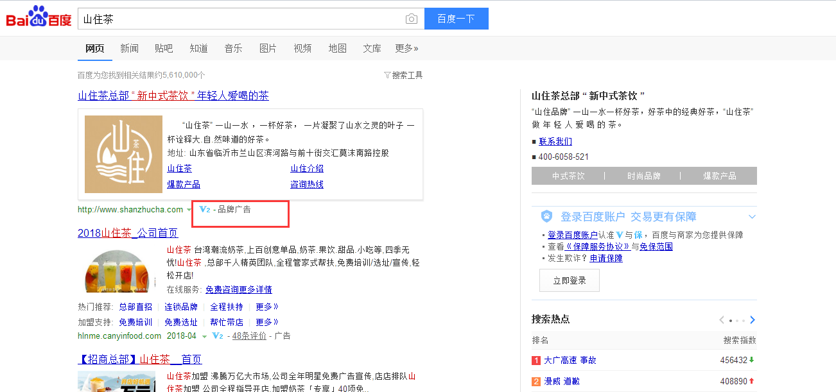
Task: Open 登录百度账户 link in guarantee list
Action: coord(573,235)
